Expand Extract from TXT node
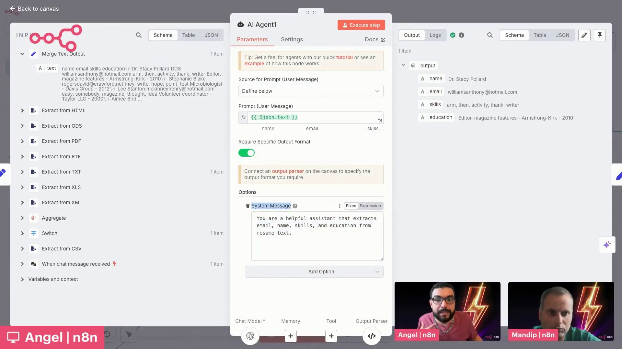The image size is (622, 349). point(22,172)
